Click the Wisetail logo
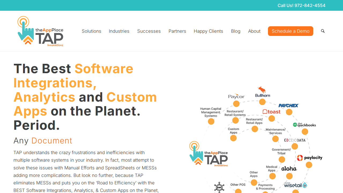This screenshot has height=193, width=343. (x=295, y=185)
